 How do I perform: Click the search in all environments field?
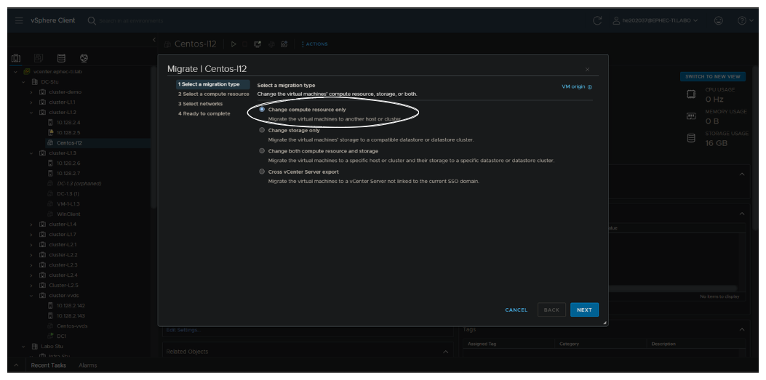[131, 20]
